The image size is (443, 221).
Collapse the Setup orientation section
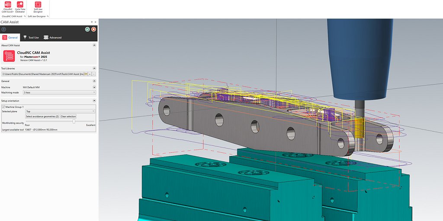click(x=94, y=101)
